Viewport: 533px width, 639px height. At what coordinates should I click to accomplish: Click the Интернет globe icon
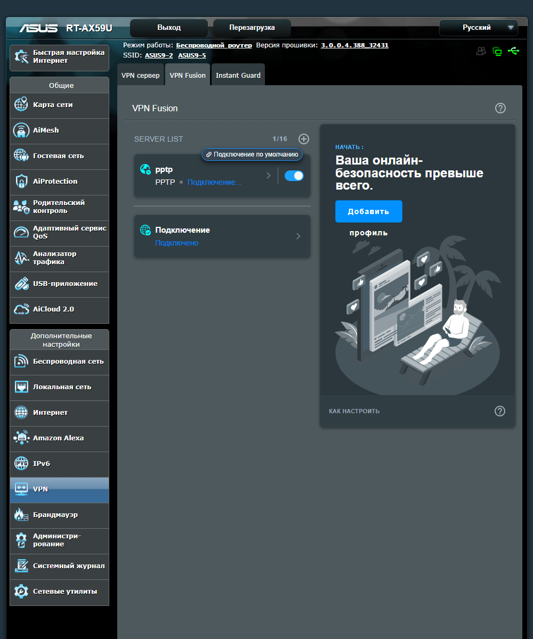click(x=21, y=412)
